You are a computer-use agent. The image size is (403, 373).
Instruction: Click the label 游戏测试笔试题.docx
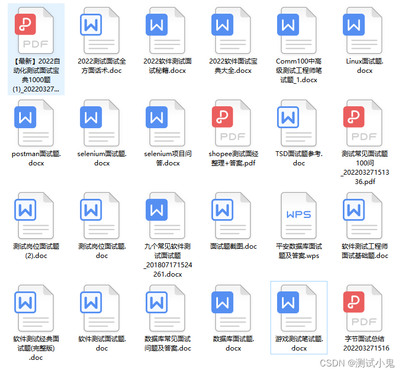click(299, 343)
